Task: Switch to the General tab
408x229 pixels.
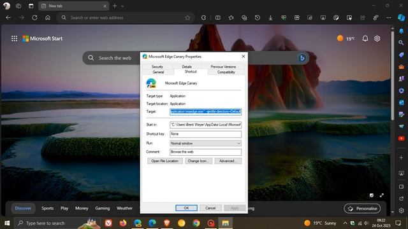Action: (158, 72)
